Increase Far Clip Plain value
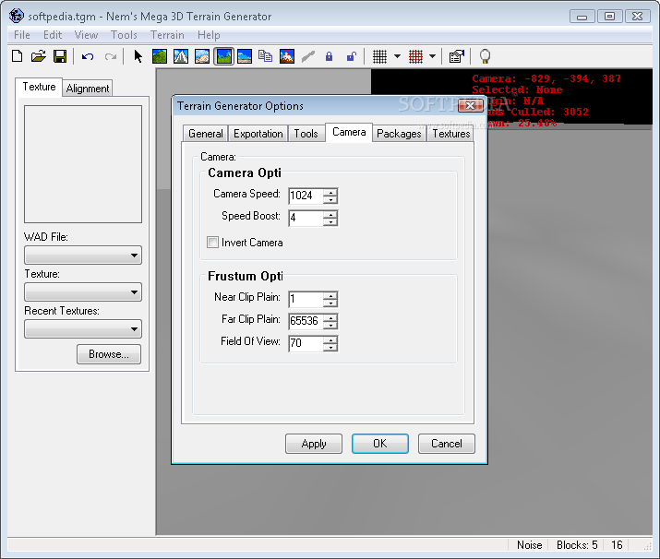The height and width of the screenshot is (559, 660). (x=330, y=317)
